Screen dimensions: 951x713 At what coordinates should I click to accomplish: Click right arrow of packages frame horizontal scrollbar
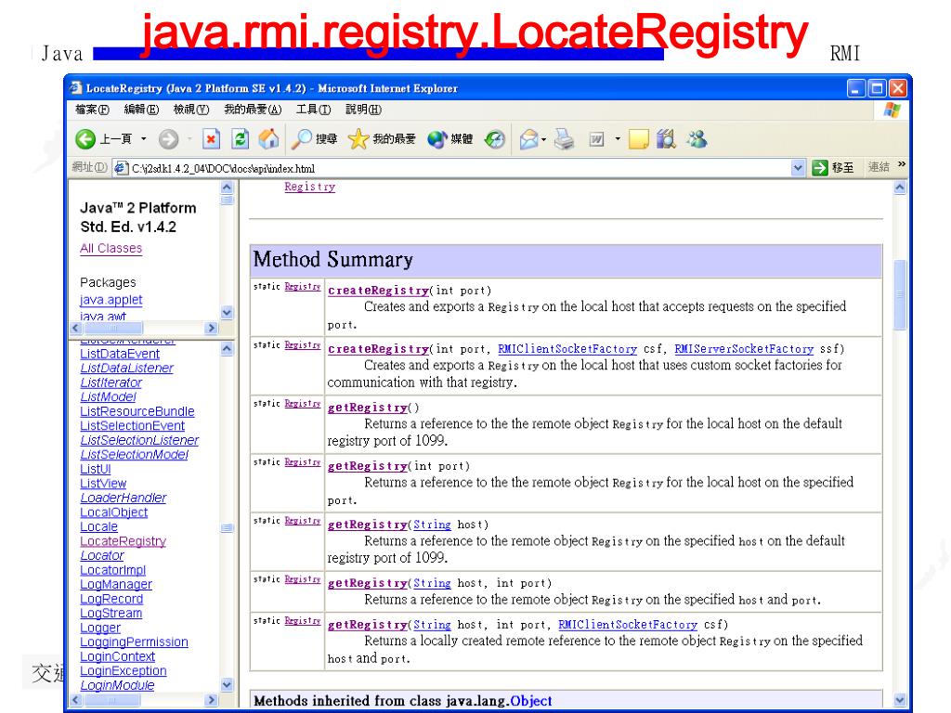pyautogui.click(x=211, y=328)
